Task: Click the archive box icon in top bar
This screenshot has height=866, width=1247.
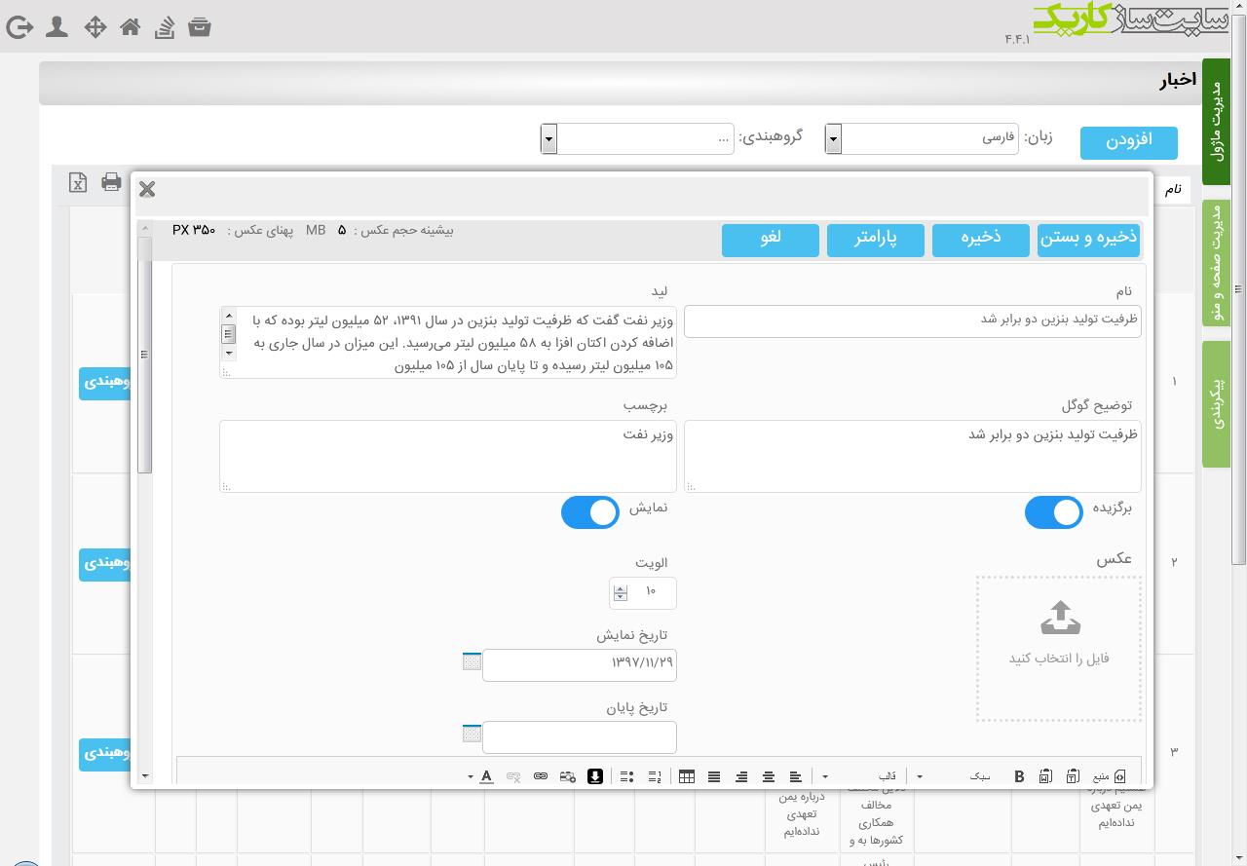Action: click(x=200, y=27)
